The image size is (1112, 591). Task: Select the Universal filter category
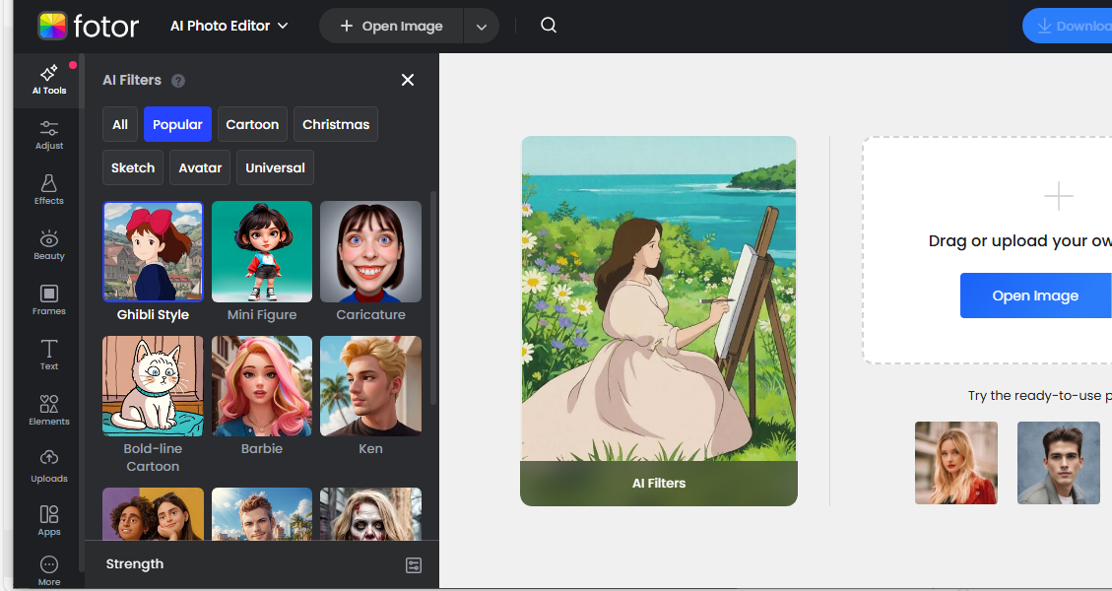[275, 167]
